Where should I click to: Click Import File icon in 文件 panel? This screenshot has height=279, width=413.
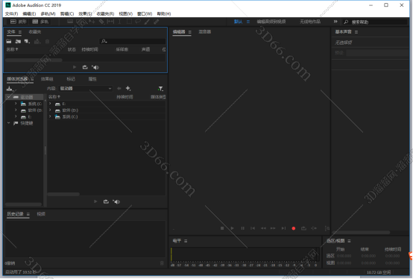click(18, 41)
